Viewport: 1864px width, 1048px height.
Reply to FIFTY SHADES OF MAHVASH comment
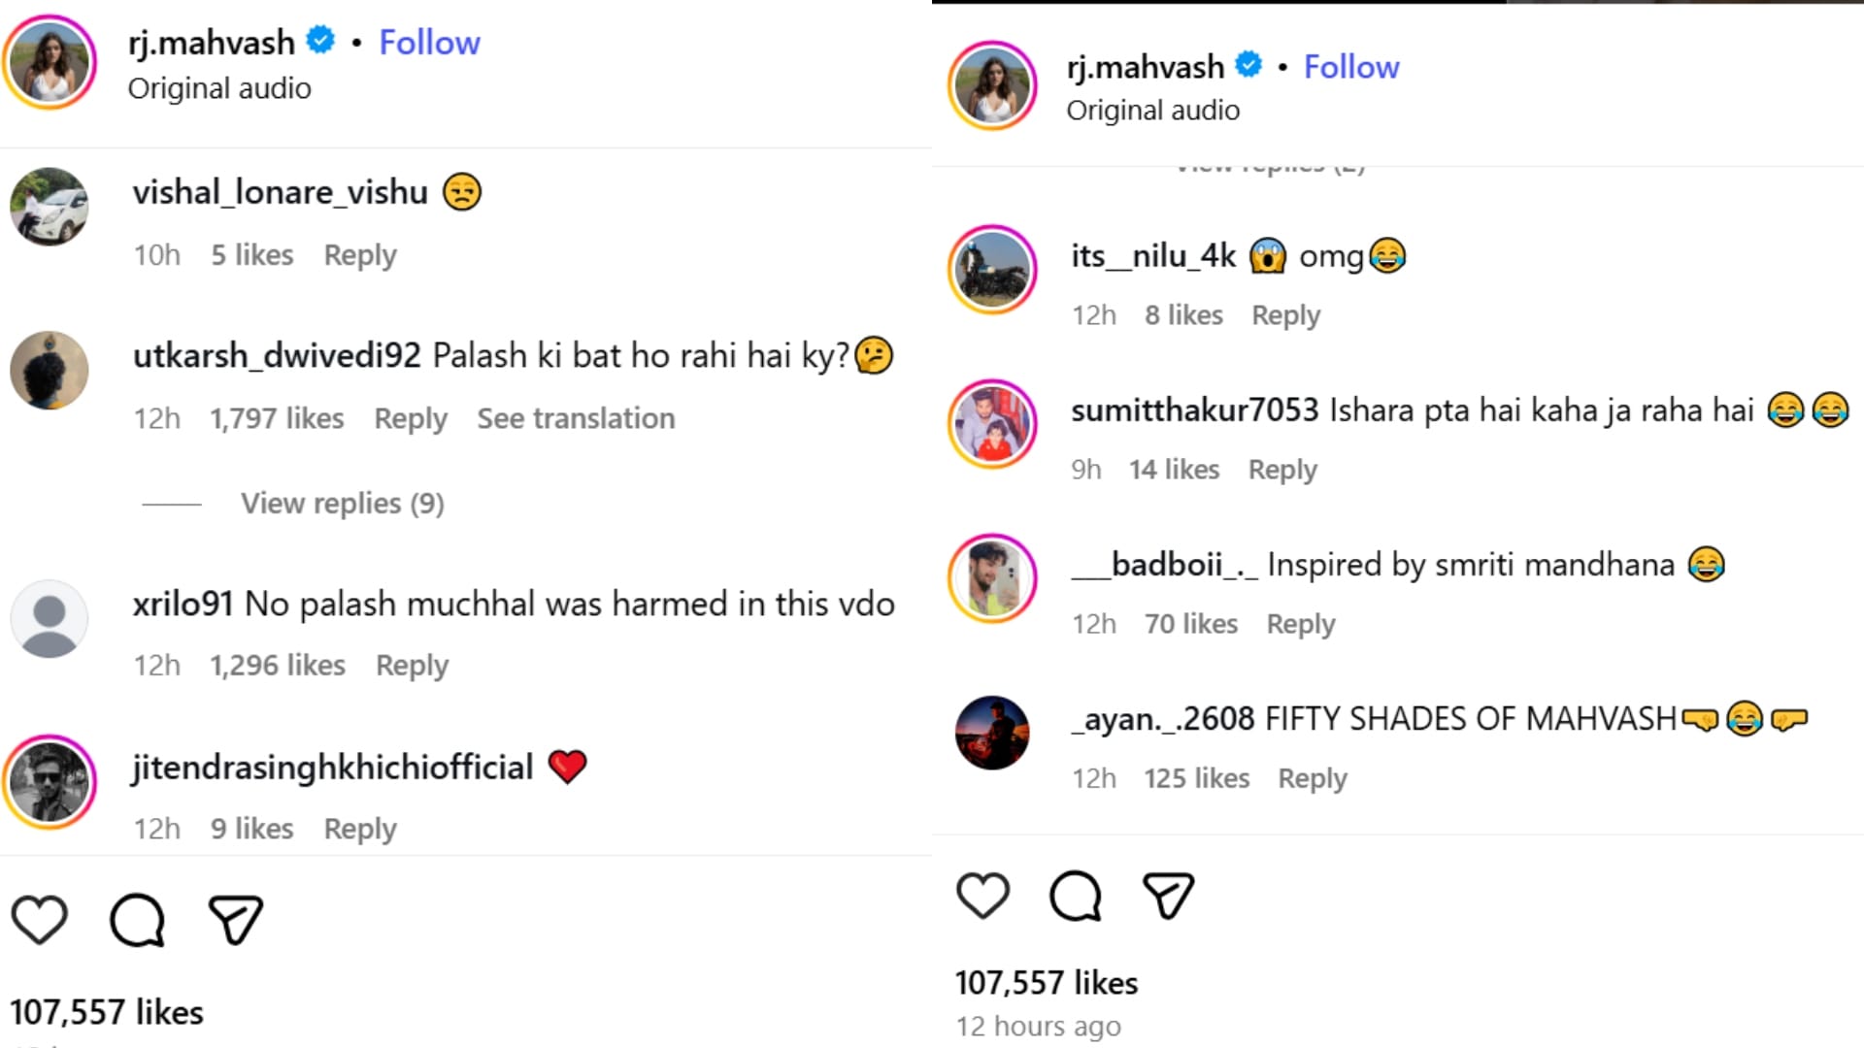1312,778
